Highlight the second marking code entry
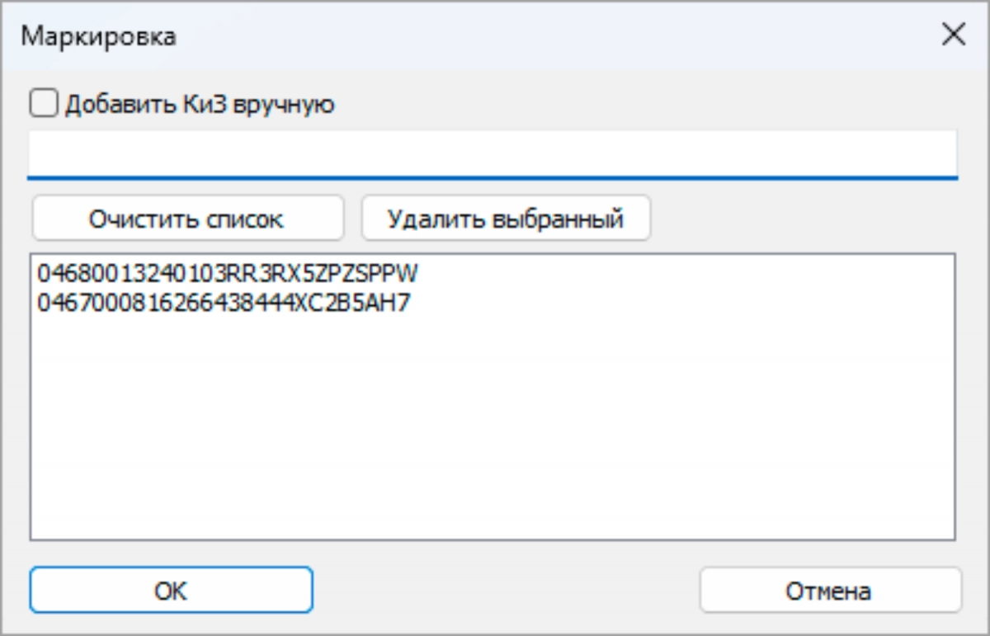The height and width of the screenshot is (636, 990). [224, 304]
